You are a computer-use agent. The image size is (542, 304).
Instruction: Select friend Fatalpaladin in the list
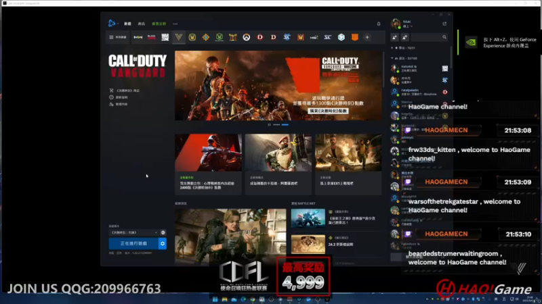[x=419, y=92]
